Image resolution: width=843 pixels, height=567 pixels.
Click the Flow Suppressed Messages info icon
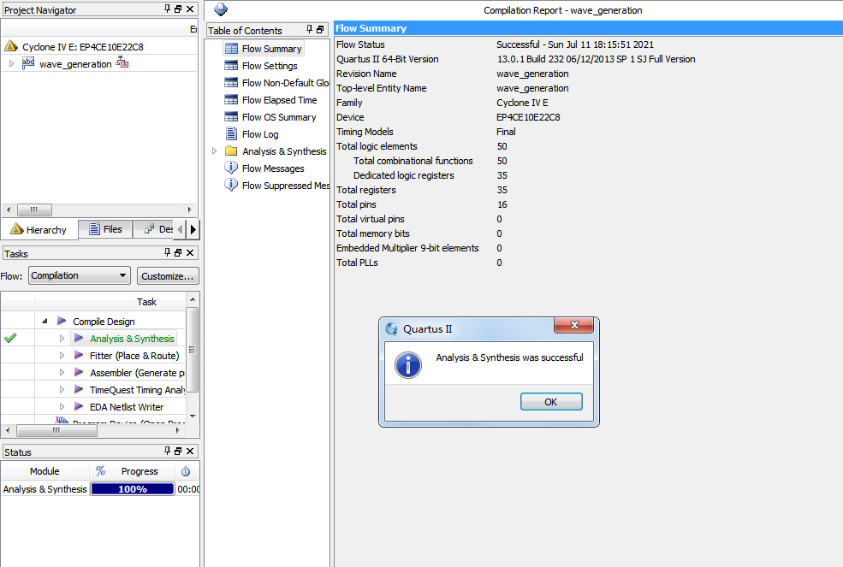231,185
